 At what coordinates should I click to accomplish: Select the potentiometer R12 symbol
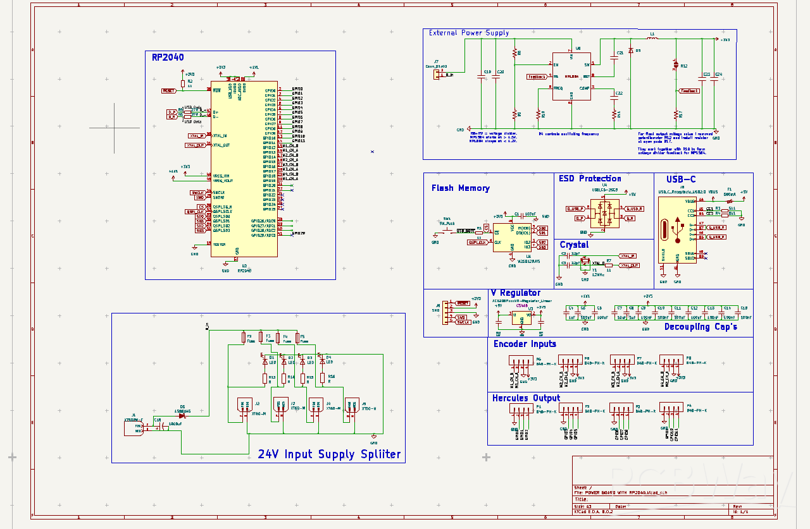click(675, 66)
